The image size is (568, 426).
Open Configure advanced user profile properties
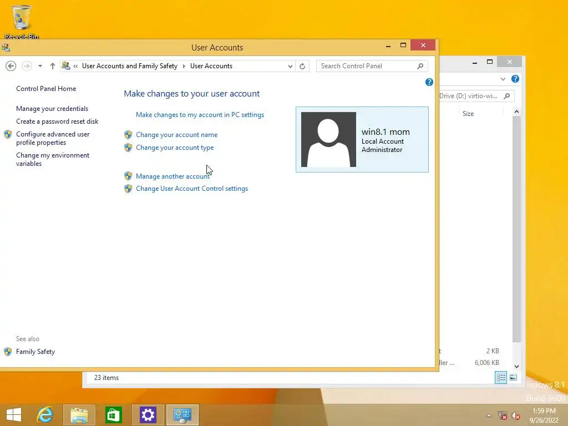pyautogui.click(x=53, y=138)
